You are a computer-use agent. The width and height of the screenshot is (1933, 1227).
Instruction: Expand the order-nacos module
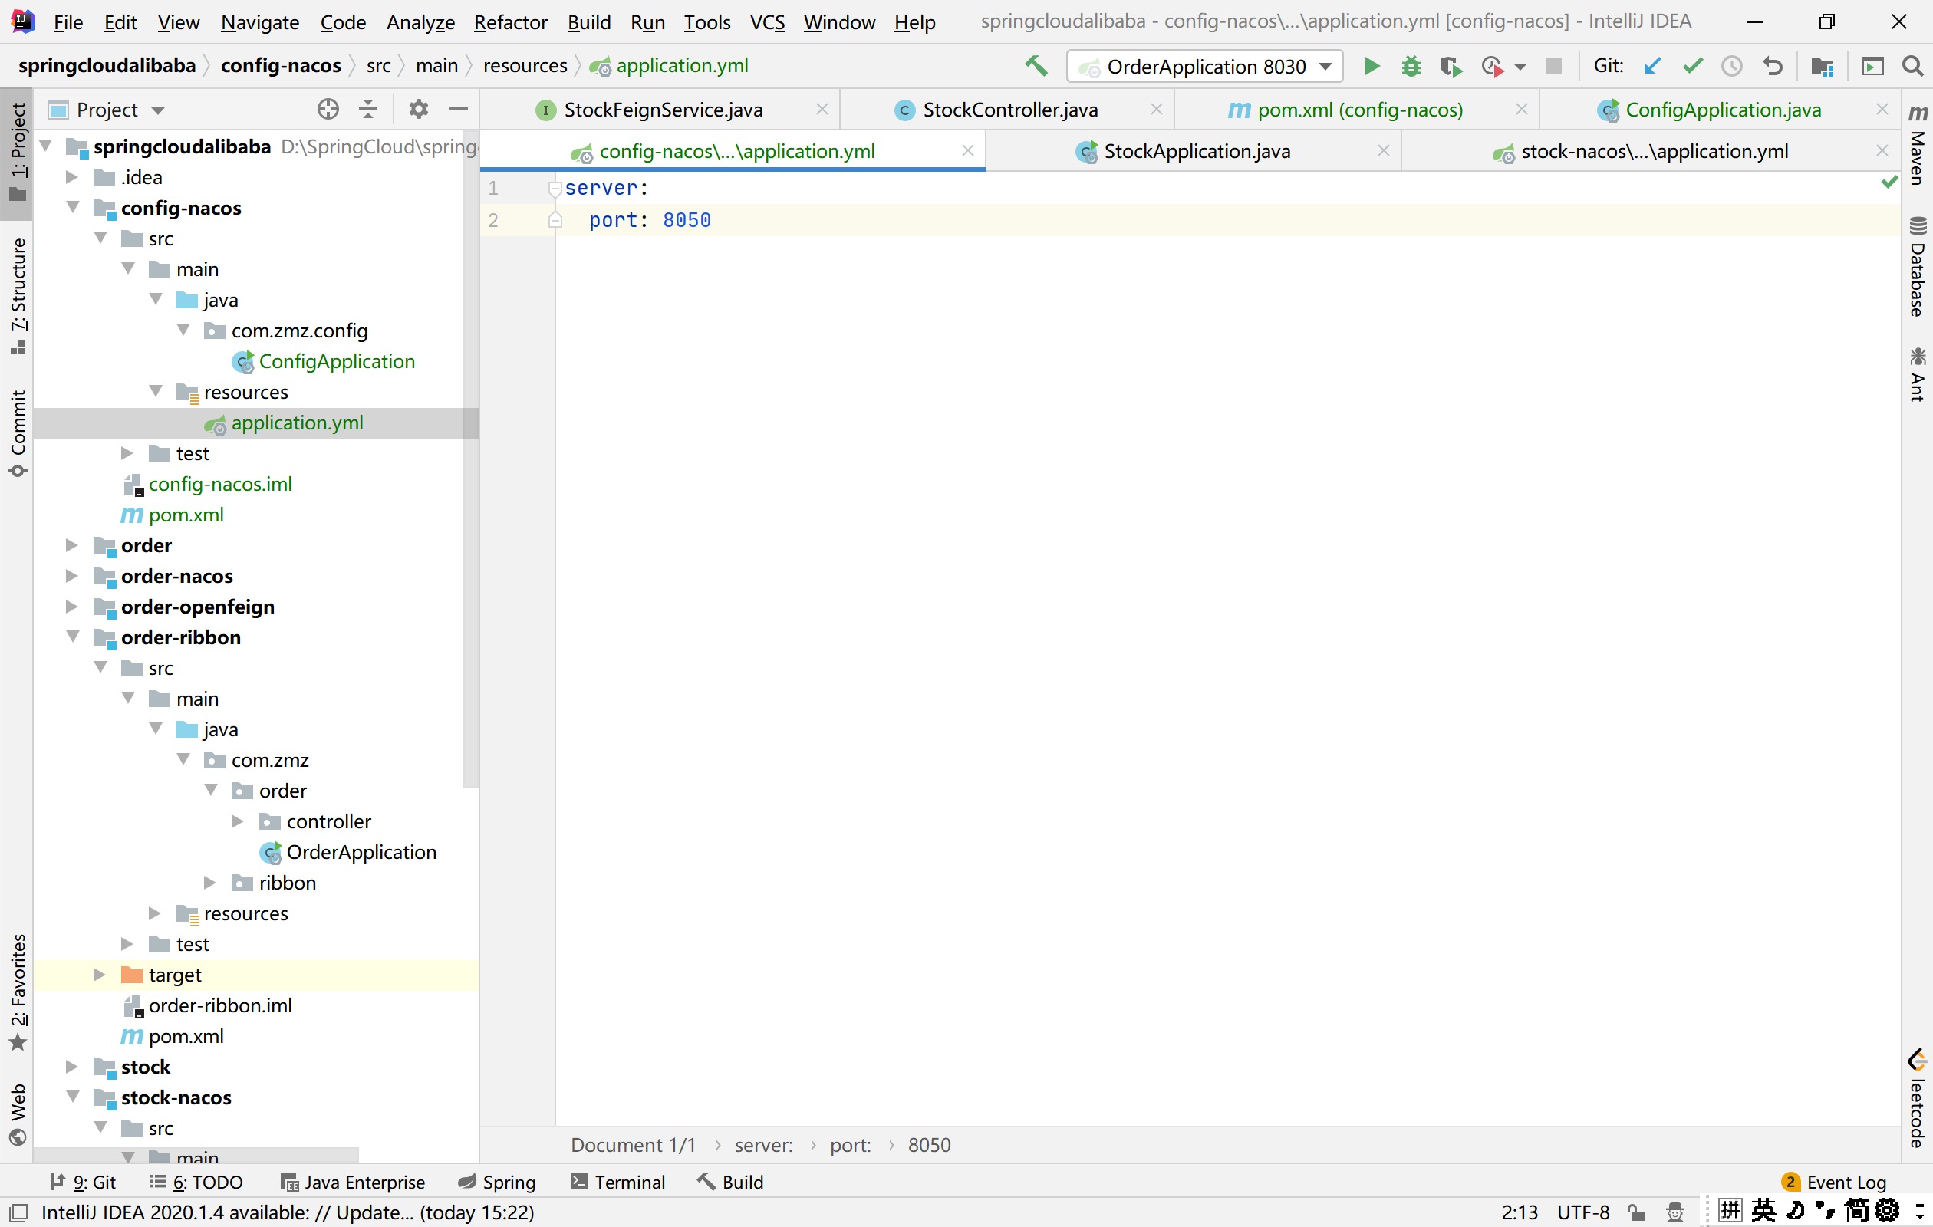[x=71, y=575]
